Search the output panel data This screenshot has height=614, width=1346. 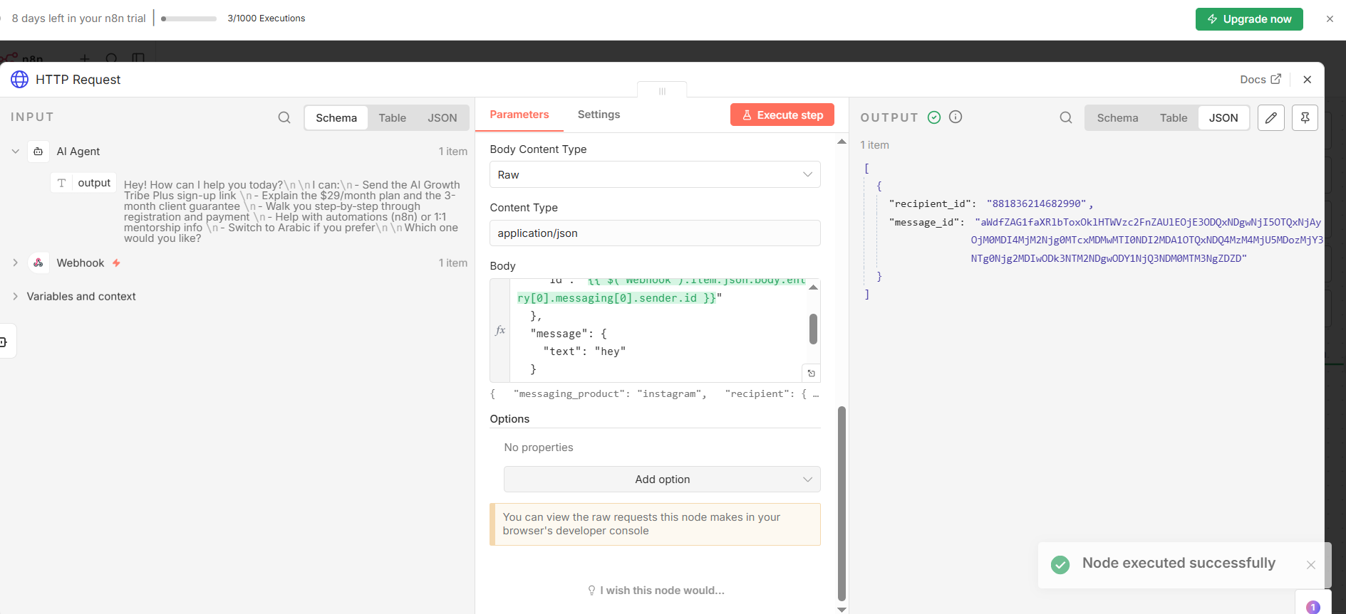(1065, 117)
